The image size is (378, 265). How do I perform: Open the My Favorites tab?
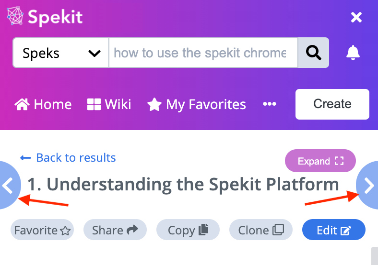[x=197, y=104]
